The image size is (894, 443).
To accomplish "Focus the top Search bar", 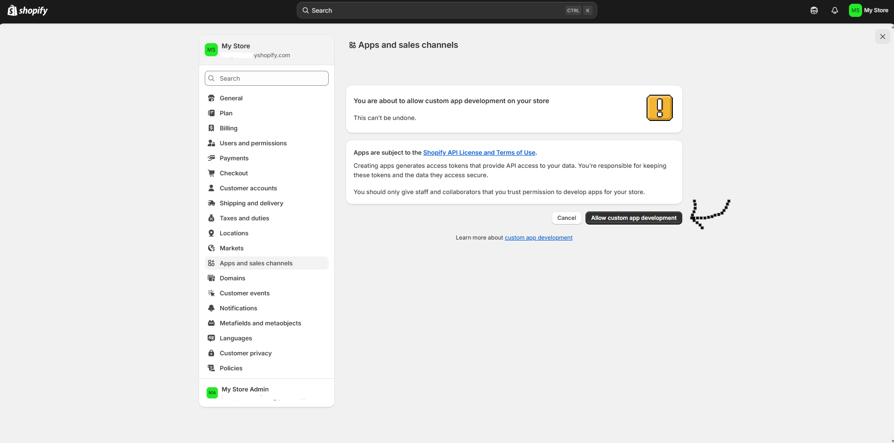I will [x=447, y=10].
